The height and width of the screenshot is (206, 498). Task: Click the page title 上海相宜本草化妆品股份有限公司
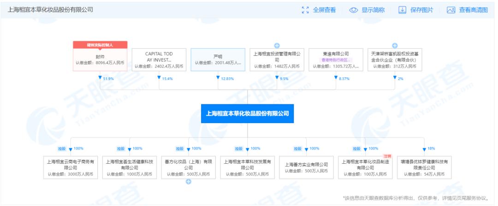(51, 10)
